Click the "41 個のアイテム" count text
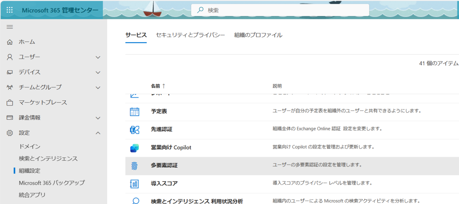The height and width of the screenshot is (204, 459). click(439, 63)
